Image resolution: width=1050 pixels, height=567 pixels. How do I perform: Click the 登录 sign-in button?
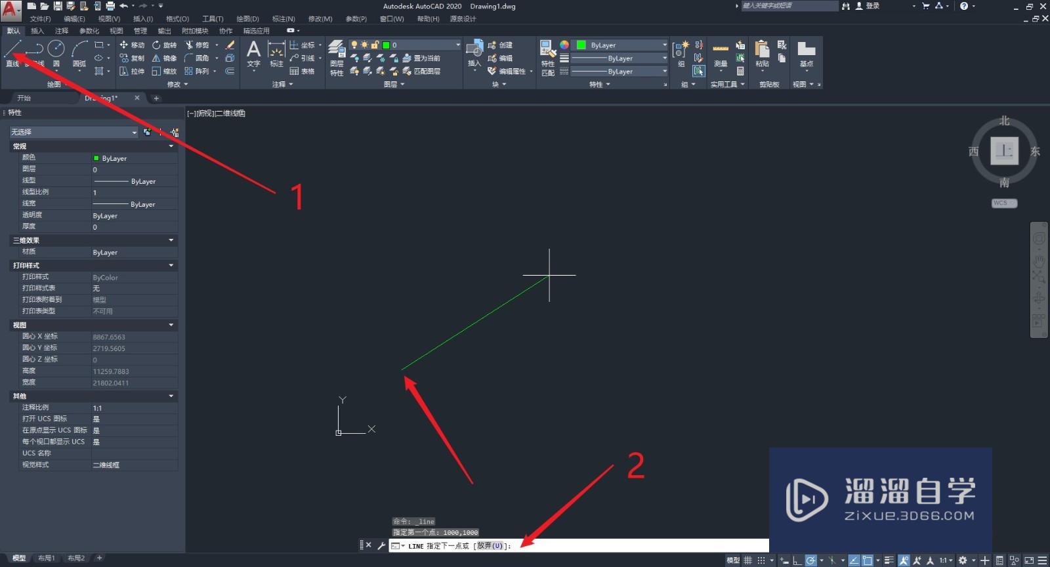tap(868, 6)
